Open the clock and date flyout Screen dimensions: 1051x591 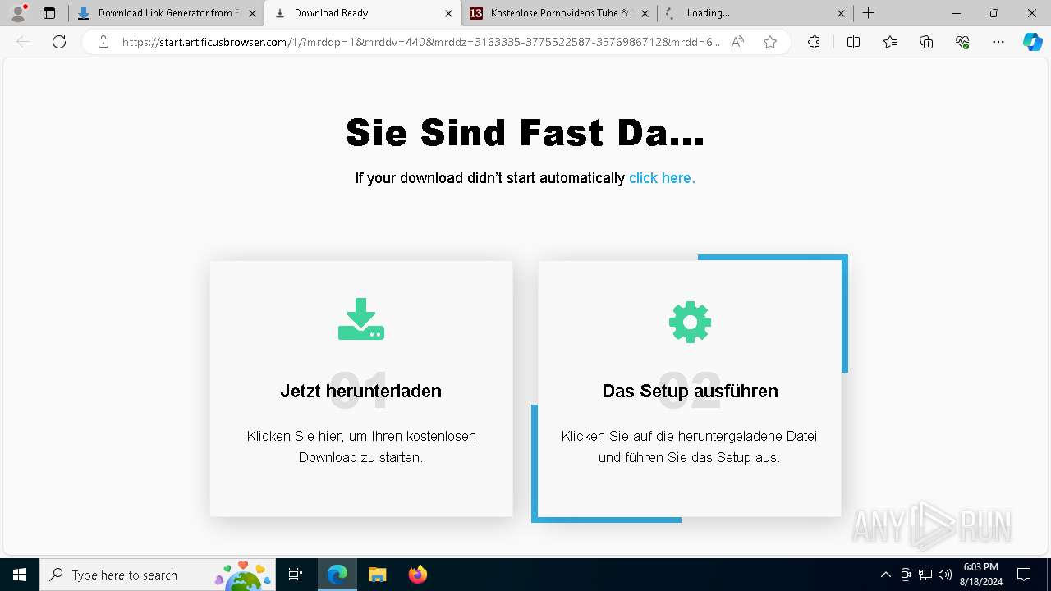pos(982,575)
